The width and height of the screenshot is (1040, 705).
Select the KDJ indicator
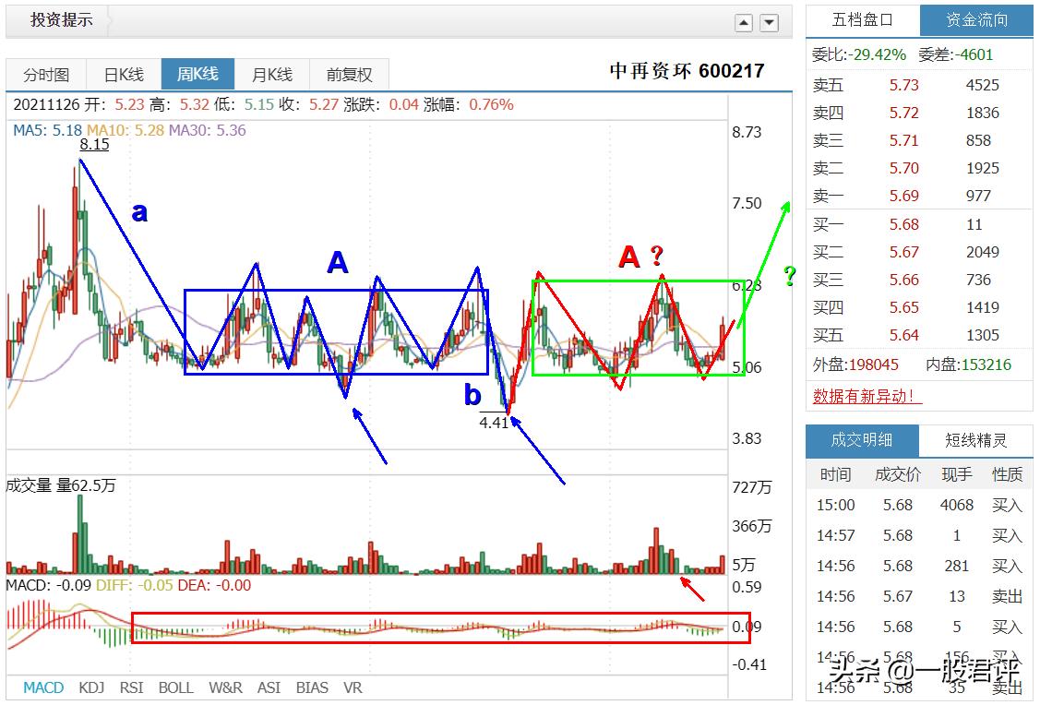coord(91,687)
